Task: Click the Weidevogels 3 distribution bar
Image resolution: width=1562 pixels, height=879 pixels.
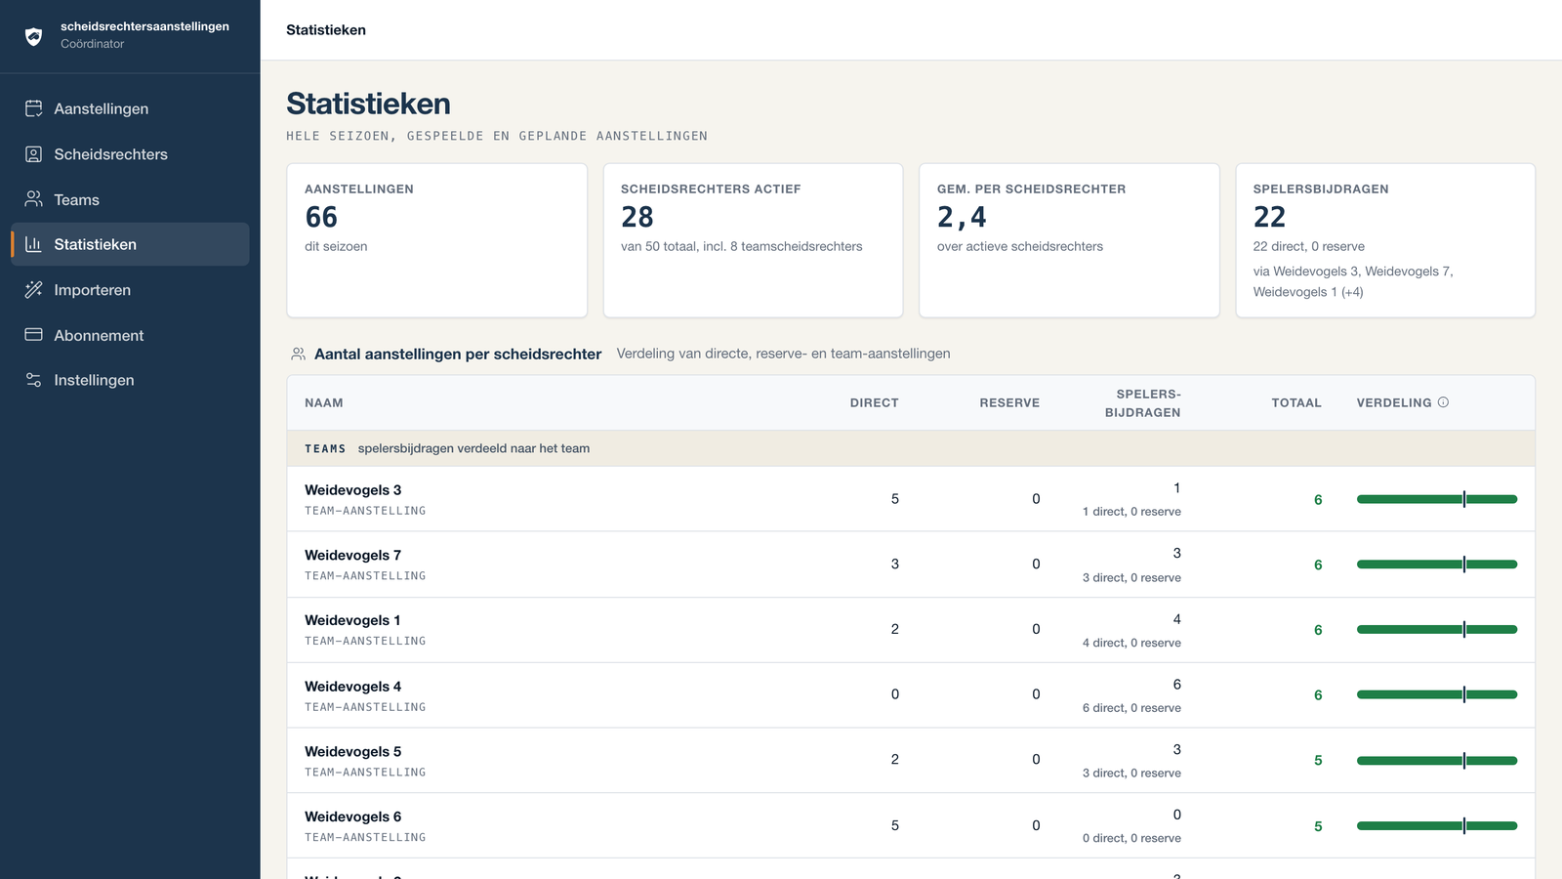Action: [x=1437, y=499]
